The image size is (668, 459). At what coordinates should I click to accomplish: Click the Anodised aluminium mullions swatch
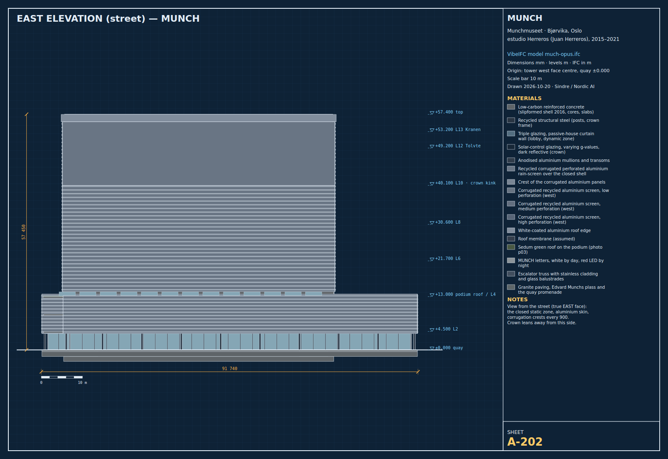pos(511,160)
